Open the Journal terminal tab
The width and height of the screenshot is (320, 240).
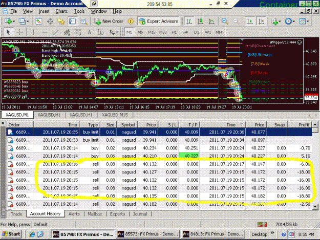pos(140,214)
